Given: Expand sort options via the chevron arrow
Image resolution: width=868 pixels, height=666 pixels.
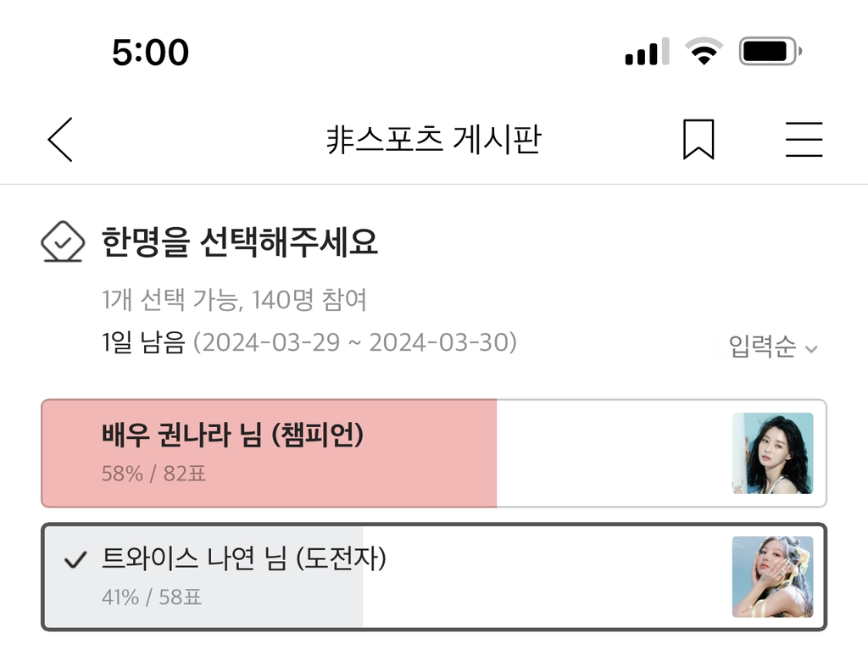Looking at the screenshot, I should [x=811, y=349].
